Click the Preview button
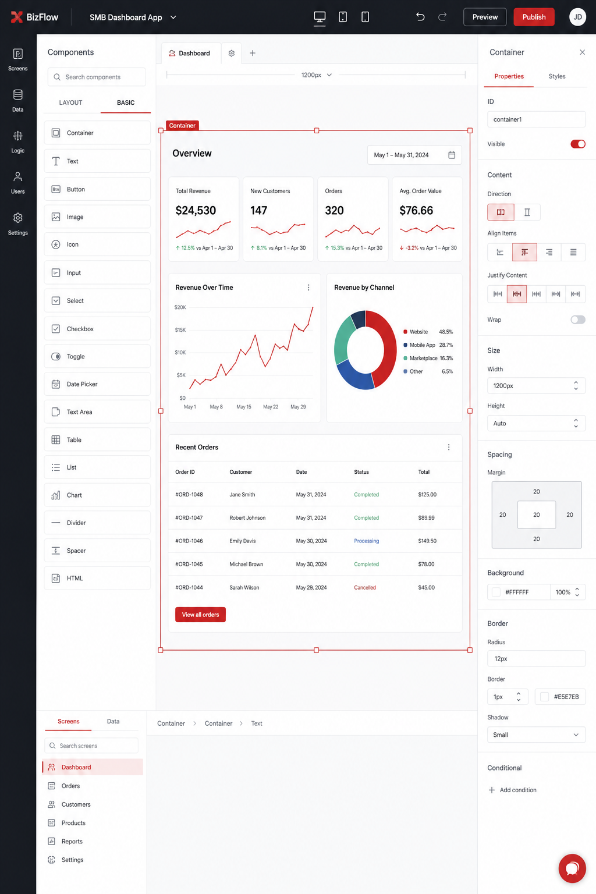The image size is (596, 894). (485, 17)
